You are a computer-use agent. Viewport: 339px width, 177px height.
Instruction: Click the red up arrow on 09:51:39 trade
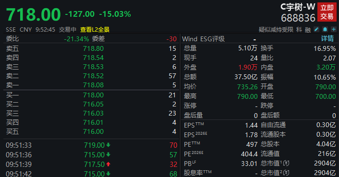point(109,164)
